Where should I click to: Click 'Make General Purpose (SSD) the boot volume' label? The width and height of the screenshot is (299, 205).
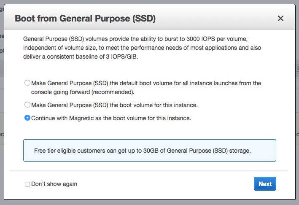[114, 104]
